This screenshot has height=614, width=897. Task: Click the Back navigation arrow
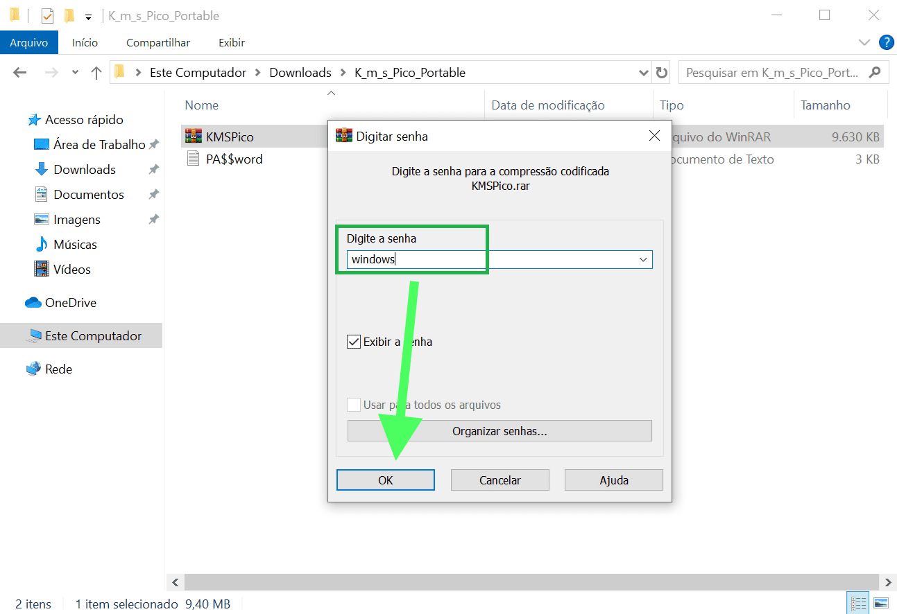[19, 73]
